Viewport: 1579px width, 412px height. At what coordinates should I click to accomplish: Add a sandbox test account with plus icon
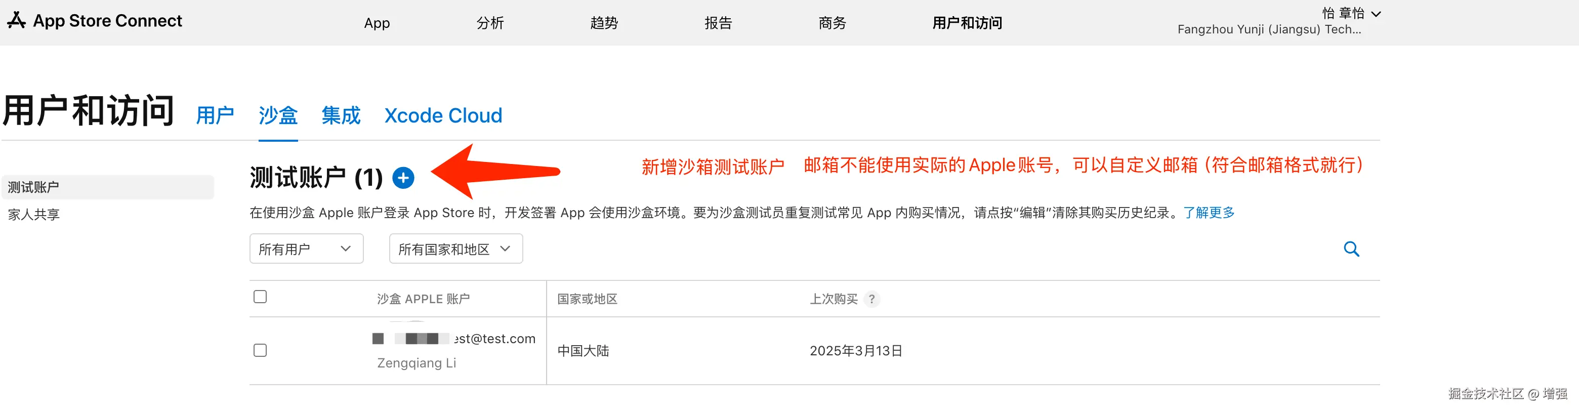(403, 178)
